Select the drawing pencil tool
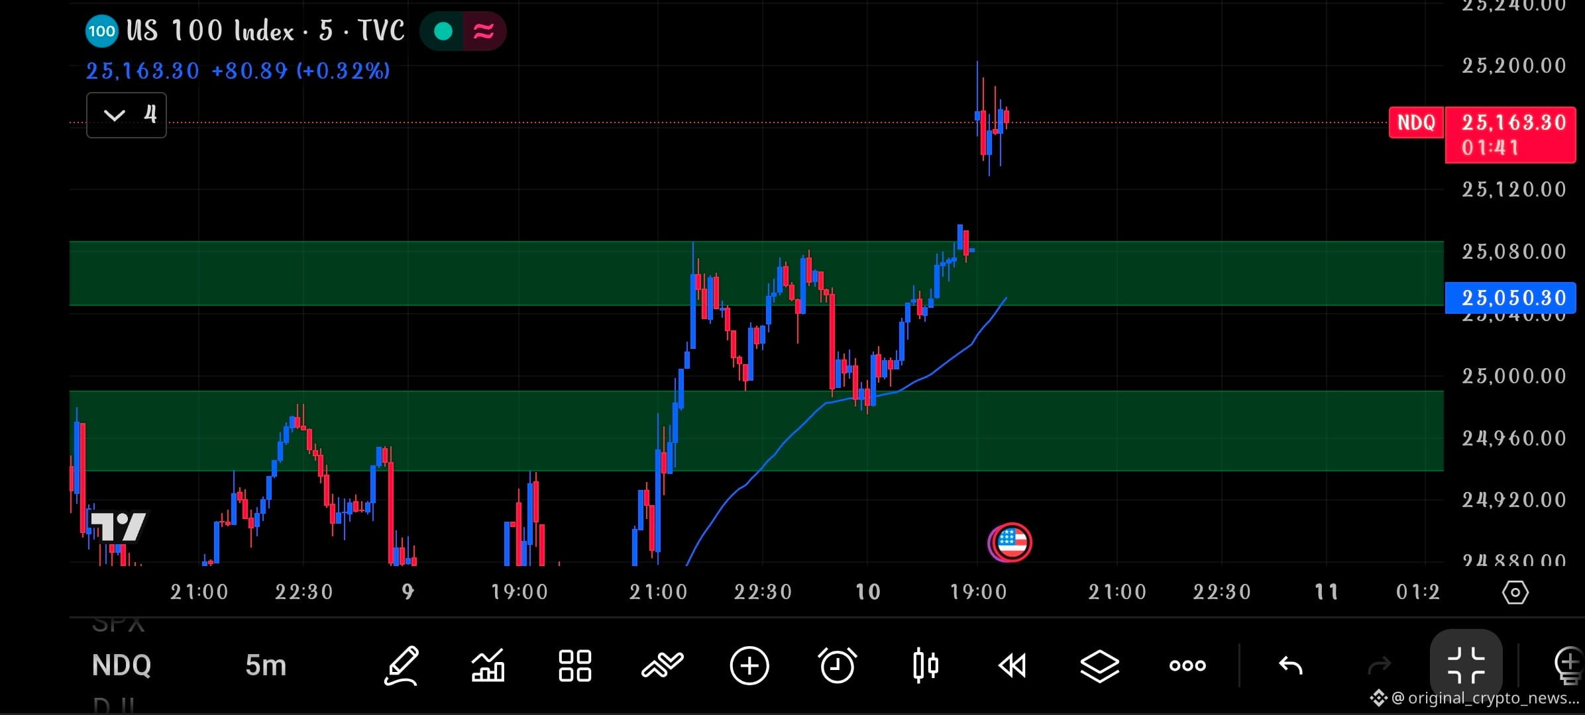Image resolution: width=1585 pixels, height=715 pixels. (x=402, y=665)
